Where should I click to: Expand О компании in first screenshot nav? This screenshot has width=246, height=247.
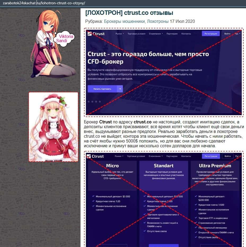tap(156, 34)
